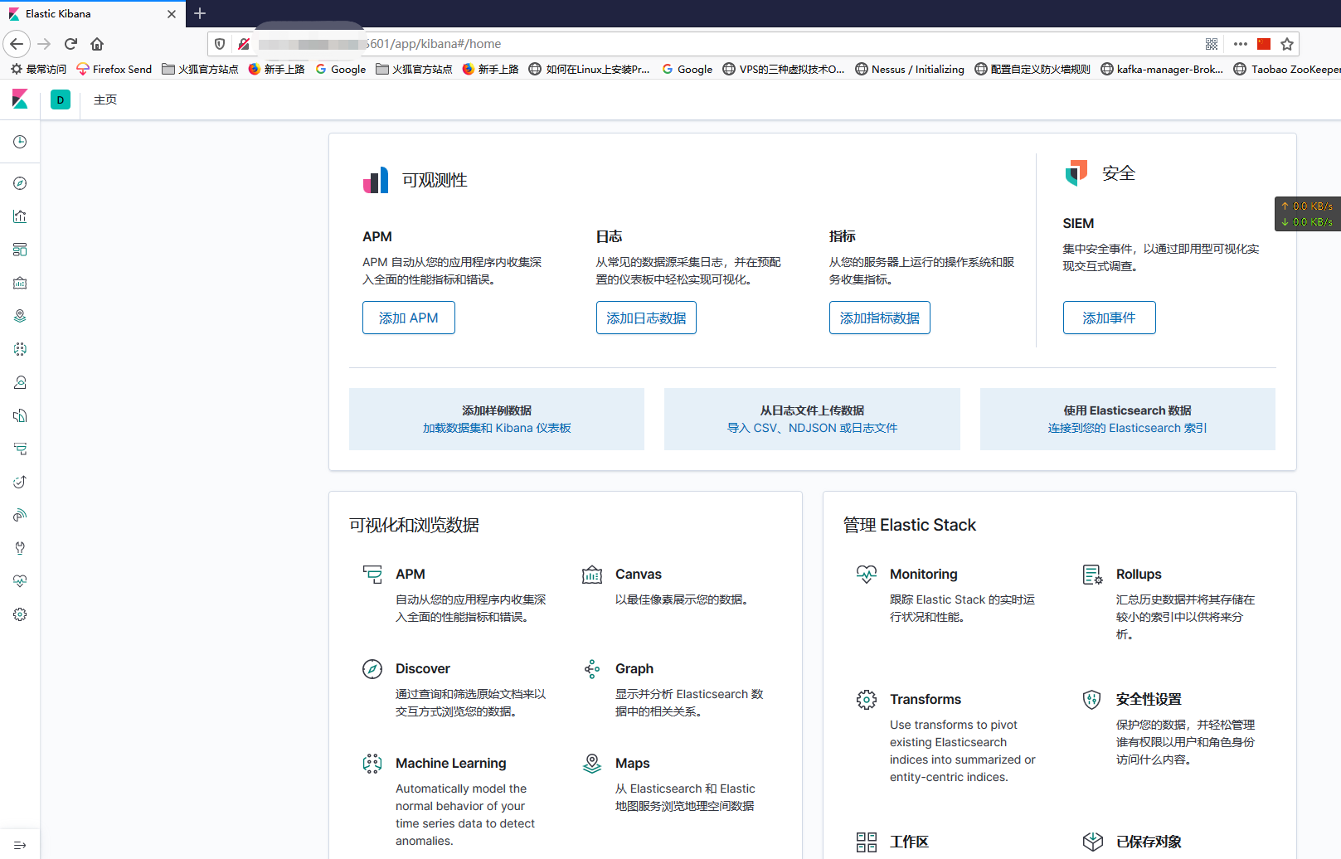Open the page actions three-dot menu
Viewport: 1341px width, 859px height.
click(x=1241, y=44)
